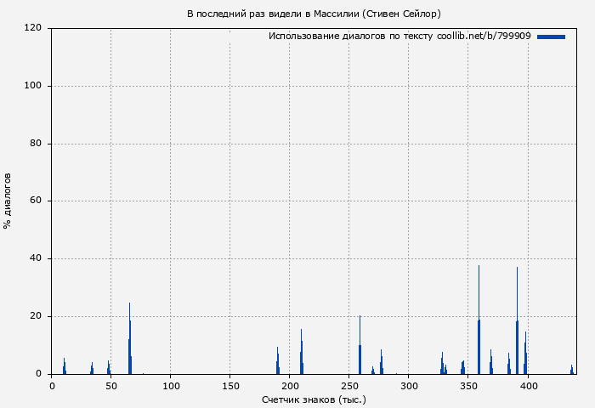Click the x-axis tick label 400
Image resolution: width=595 pixels, height=408 pixels.
[528, 386]
